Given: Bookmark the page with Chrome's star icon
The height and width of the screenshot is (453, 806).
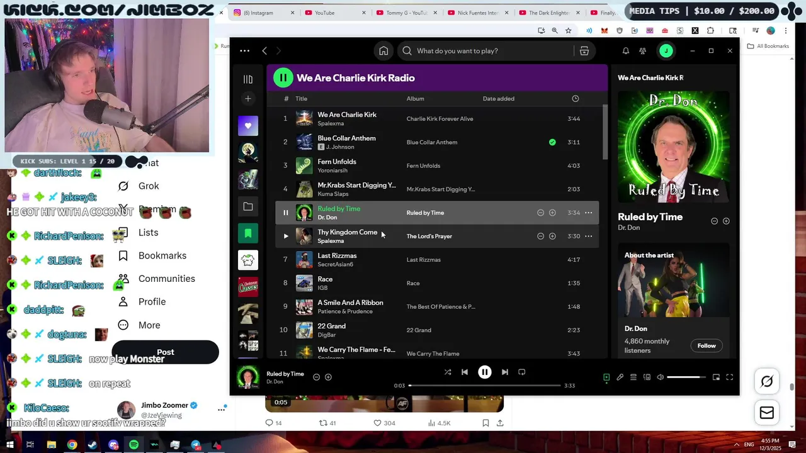Looking at the screenshot, I should point(568,30).
